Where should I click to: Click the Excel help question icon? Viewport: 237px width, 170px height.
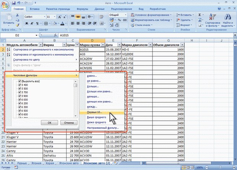tap(219, 9)
